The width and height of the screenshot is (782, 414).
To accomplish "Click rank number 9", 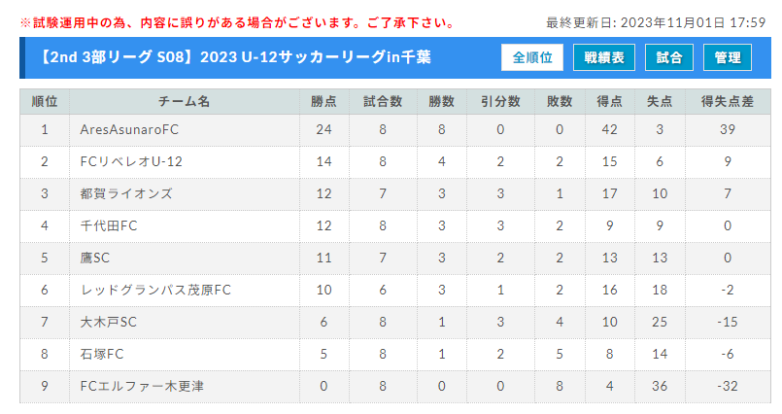I will click(x=45, y=386).
